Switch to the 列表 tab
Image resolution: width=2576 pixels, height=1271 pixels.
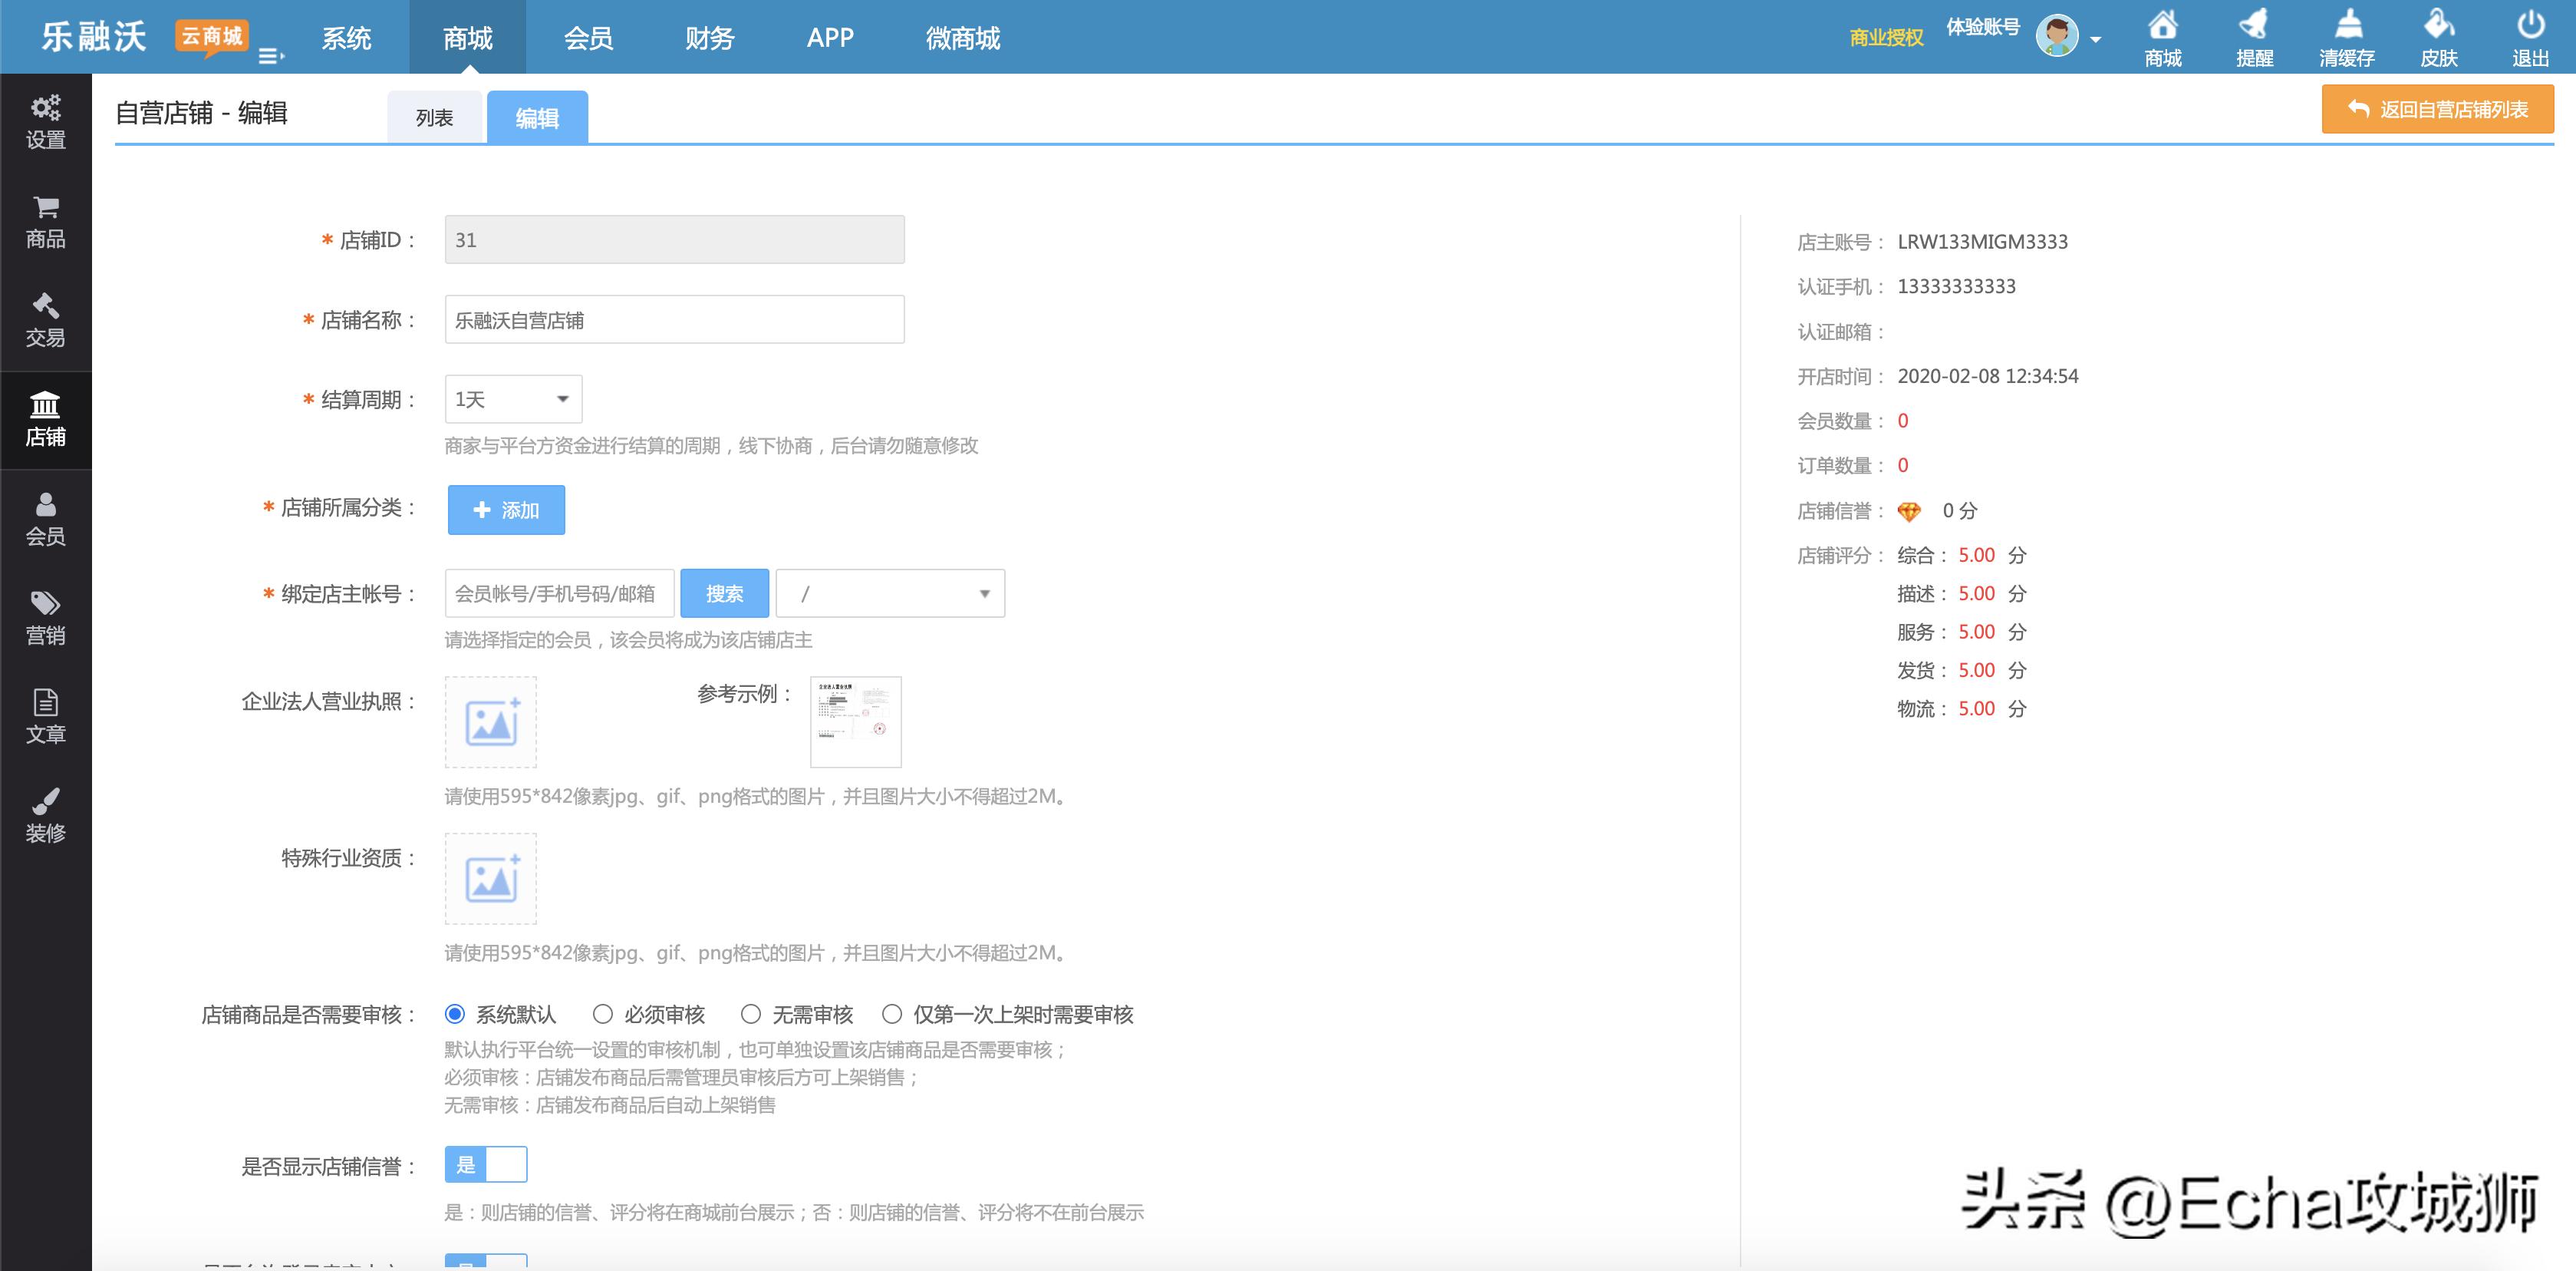(x=436, y=116)
